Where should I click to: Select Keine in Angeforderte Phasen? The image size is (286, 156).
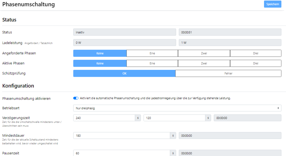[x=100, y=53]
